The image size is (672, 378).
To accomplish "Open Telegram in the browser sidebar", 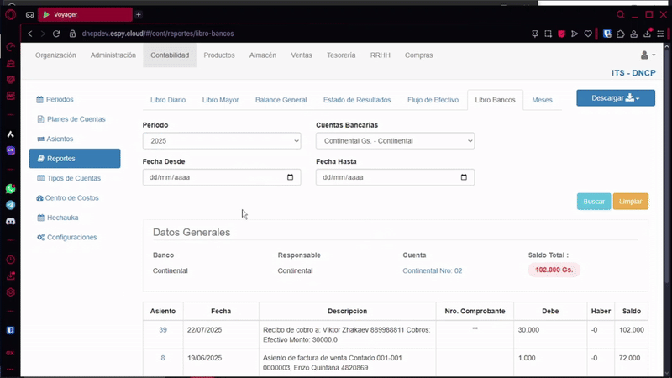I will coord(11,205).
